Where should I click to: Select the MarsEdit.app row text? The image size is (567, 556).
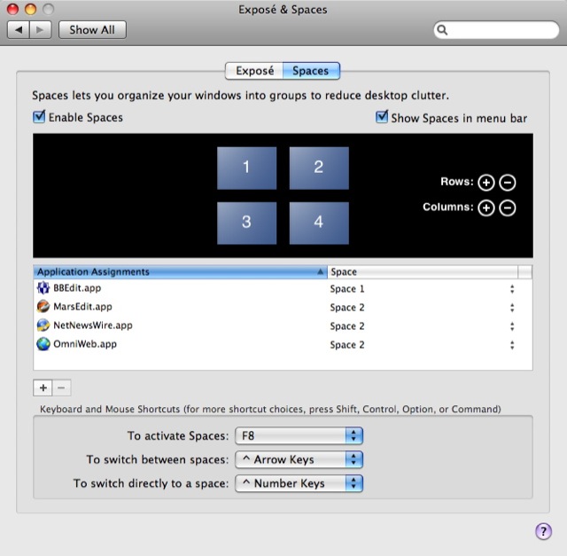coord(82,307)
